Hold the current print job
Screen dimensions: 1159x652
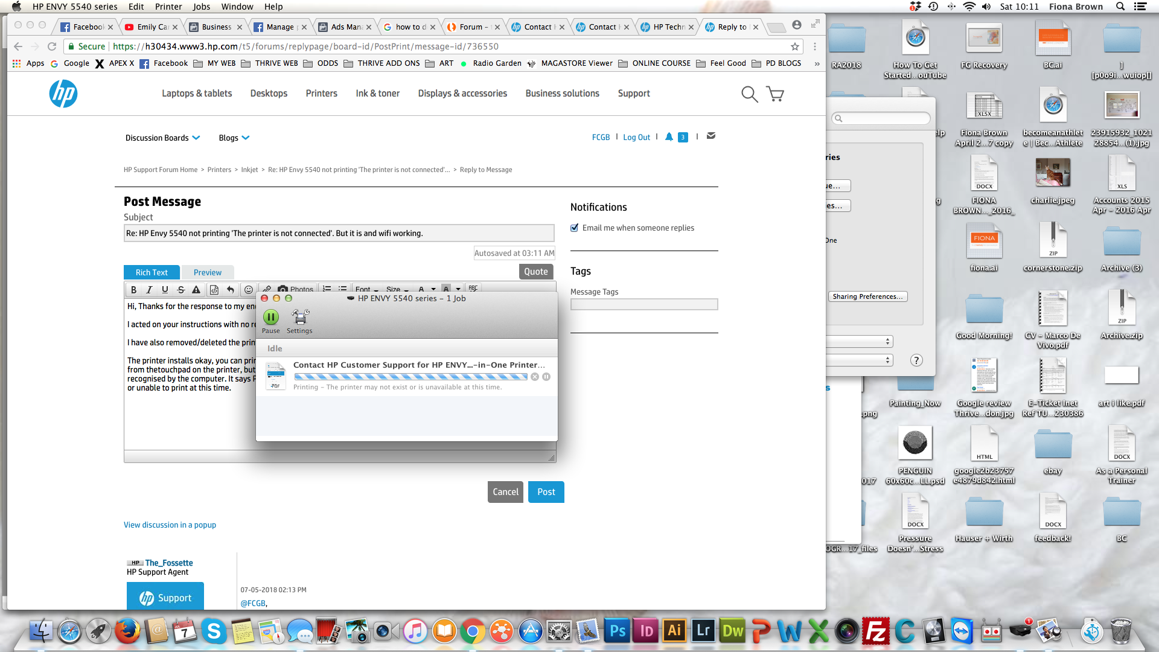[546, 377]
